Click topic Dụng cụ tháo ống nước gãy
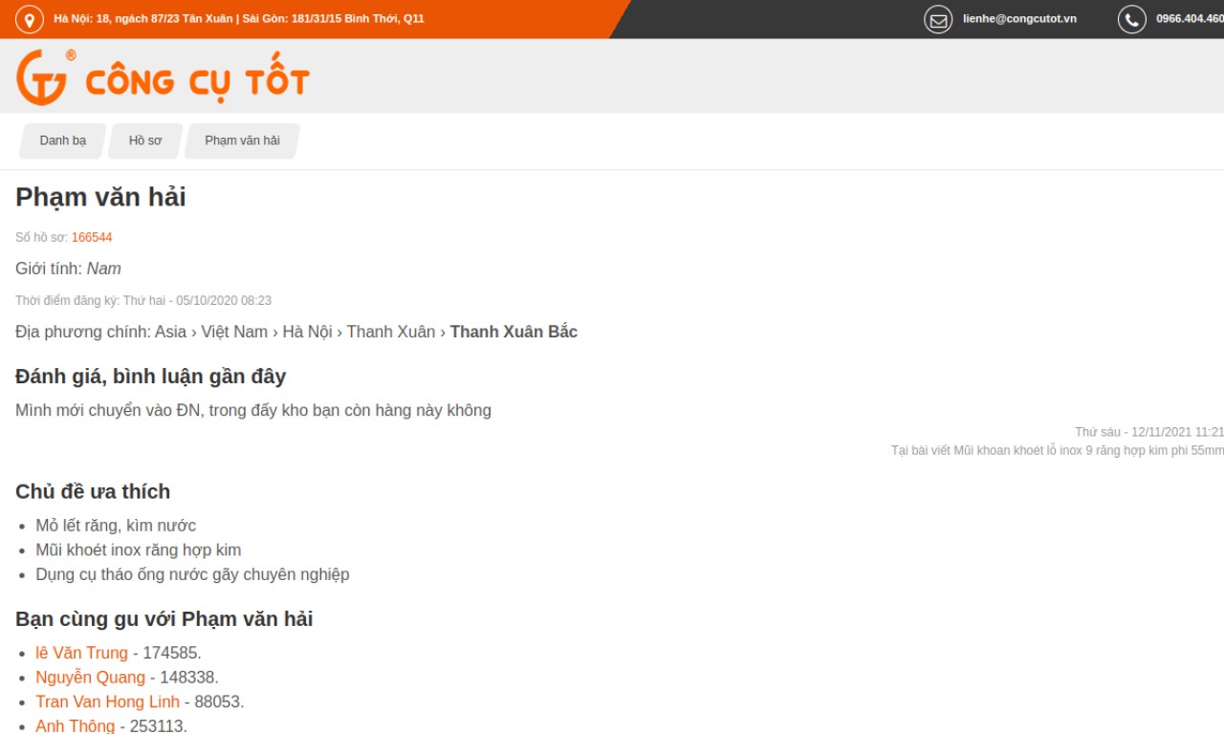This screenshot has width=1224, height=734. [x=192, y=574]
